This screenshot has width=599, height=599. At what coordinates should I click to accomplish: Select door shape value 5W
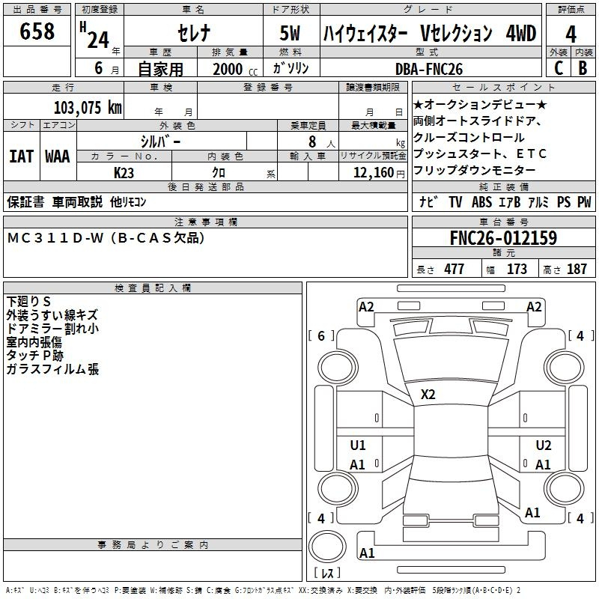291,33
